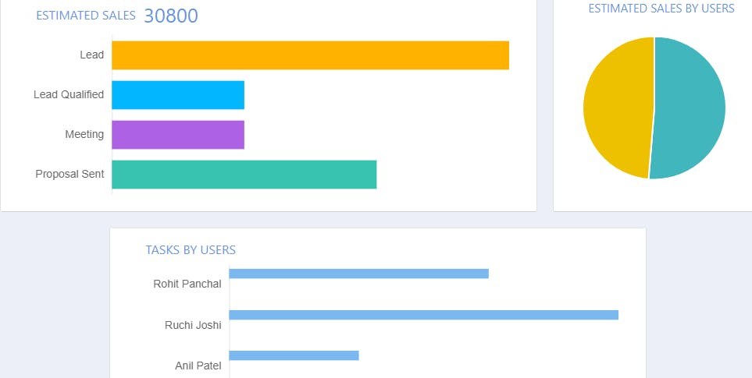Click the Lead axis label
Viewport: 752px width, 378px height.
91,55
